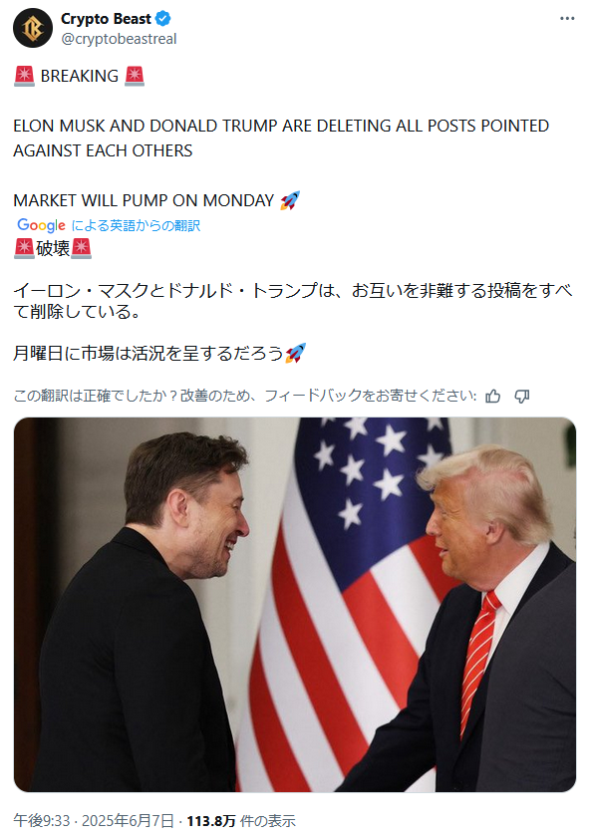The image size is (589, 840).
Task: Open the three-dot more options menu
Action: coord(567,19)
